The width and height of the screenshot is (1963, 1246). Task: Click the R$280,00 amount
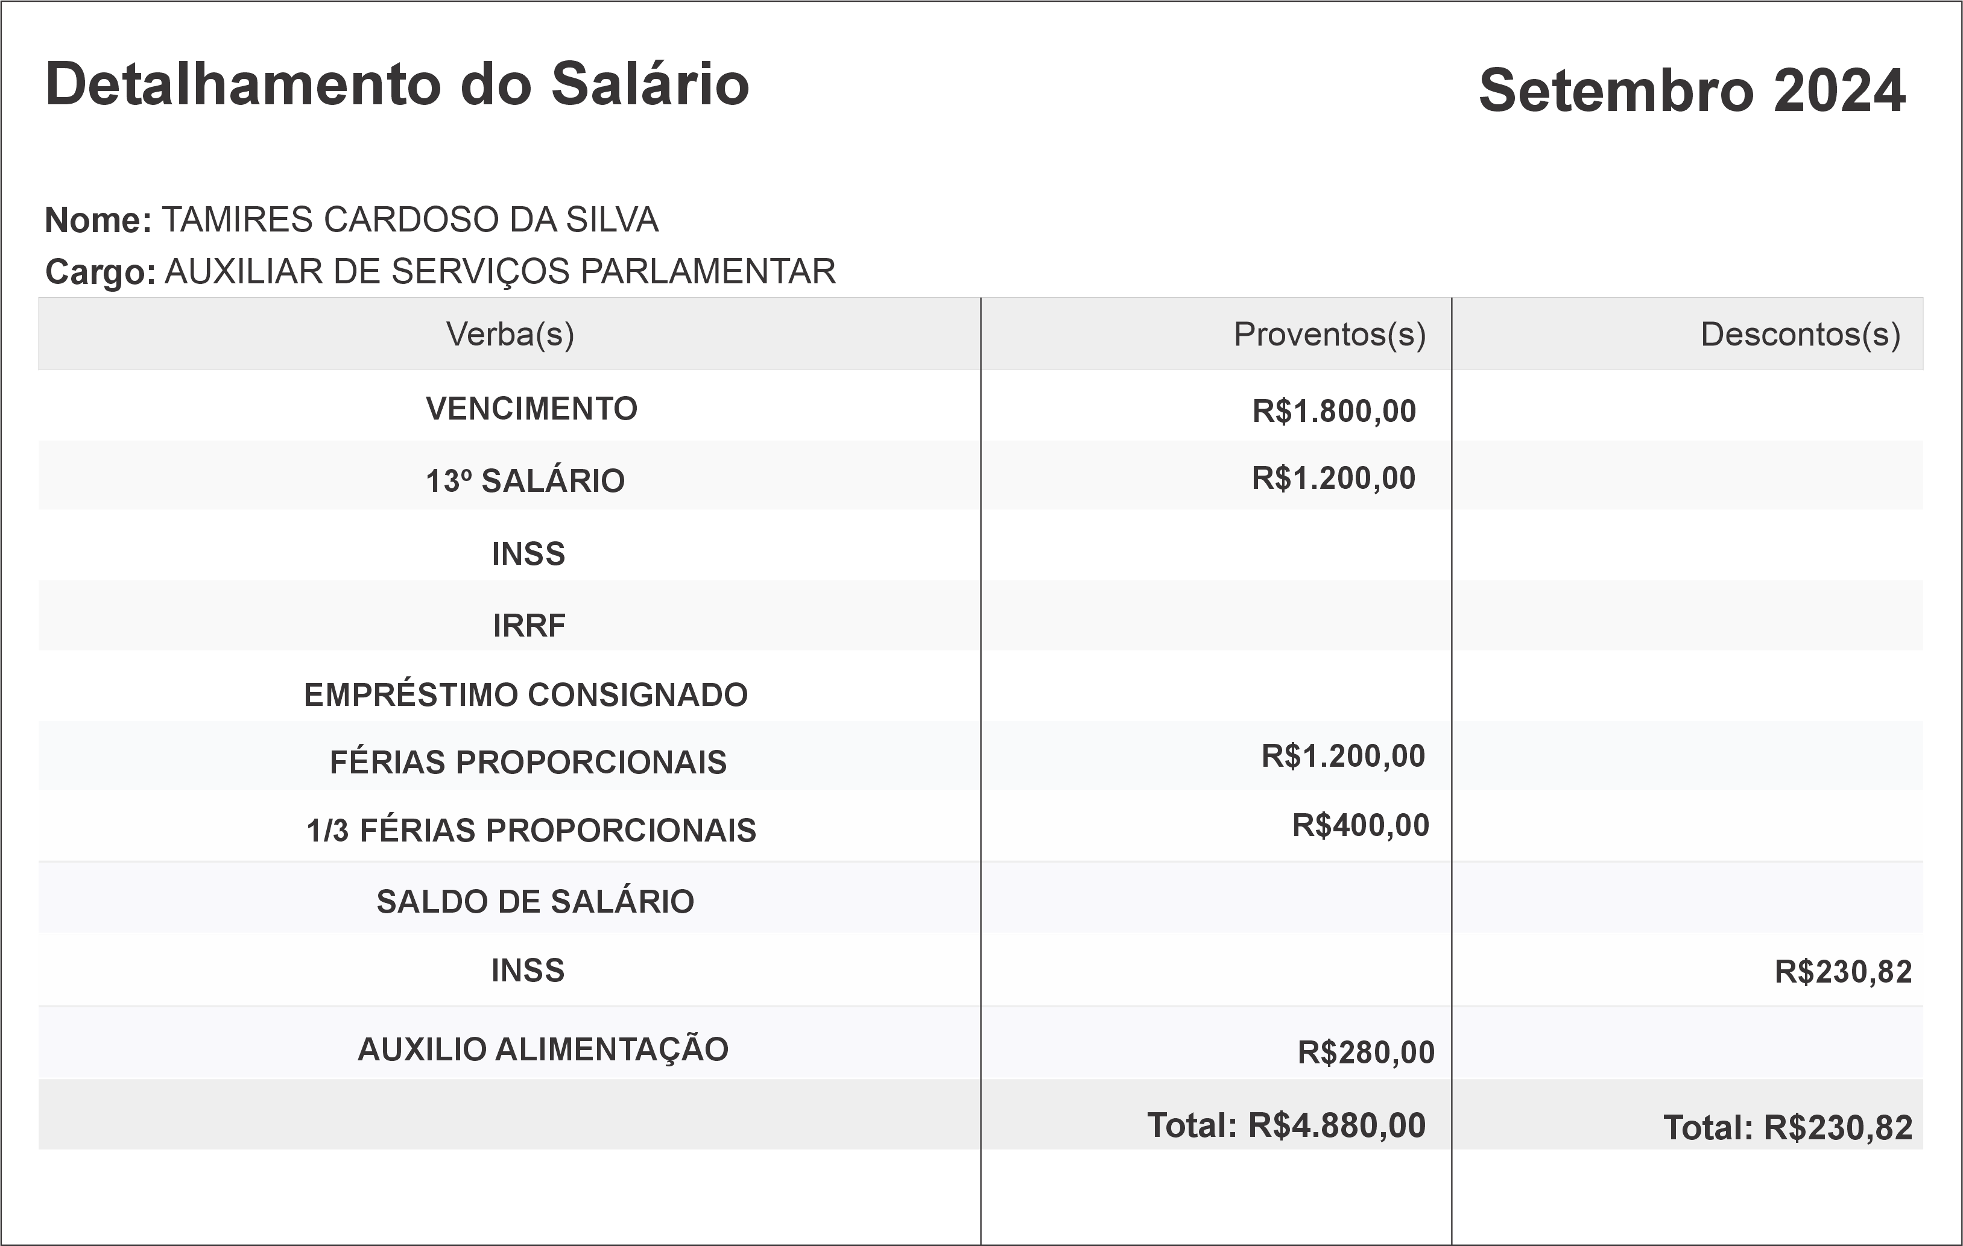point(1365,1052)
